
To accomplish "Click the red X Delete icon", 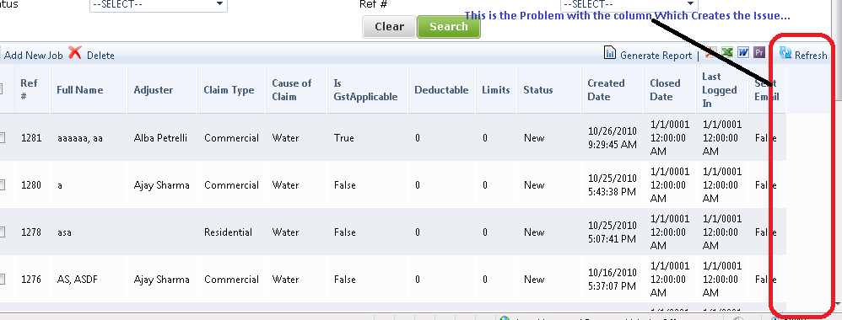I will [74, 52].
